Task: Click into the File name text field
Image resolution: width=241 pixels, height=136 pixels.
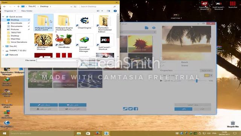Action: (56, 60)
